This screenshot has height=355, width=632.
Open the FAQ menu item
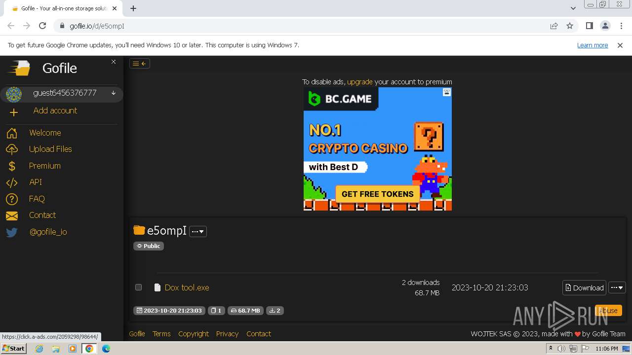(37, 199)
